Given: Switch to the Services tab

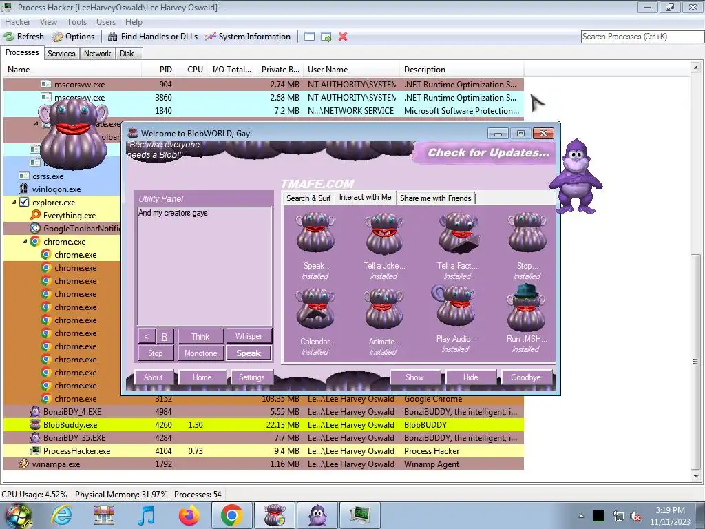Looking at the screenshot, I should point(61,54).
